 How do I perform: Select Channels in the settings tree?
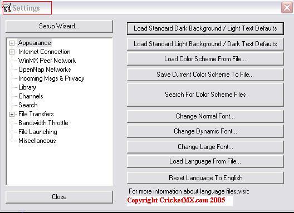31,96
